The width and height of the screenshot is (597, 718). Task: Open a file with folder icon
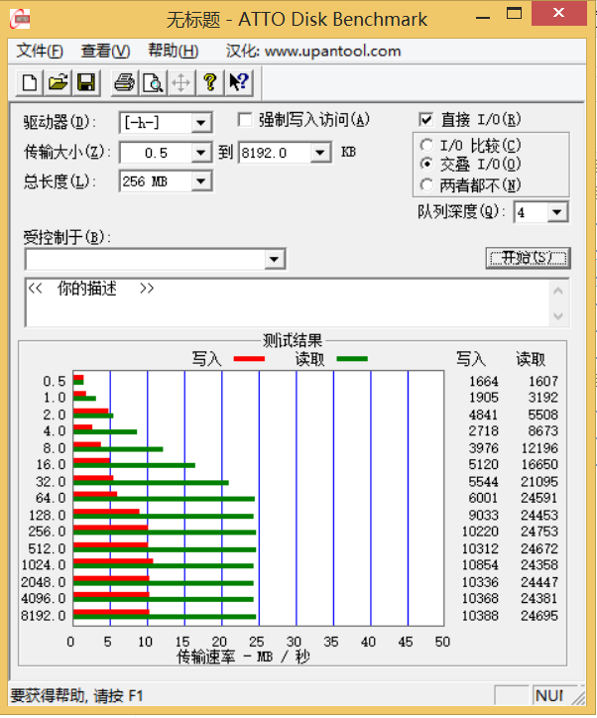[59, 83]
